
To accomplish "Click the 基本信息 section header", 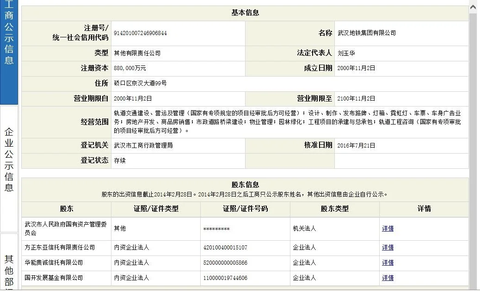I will coord(244,12).
